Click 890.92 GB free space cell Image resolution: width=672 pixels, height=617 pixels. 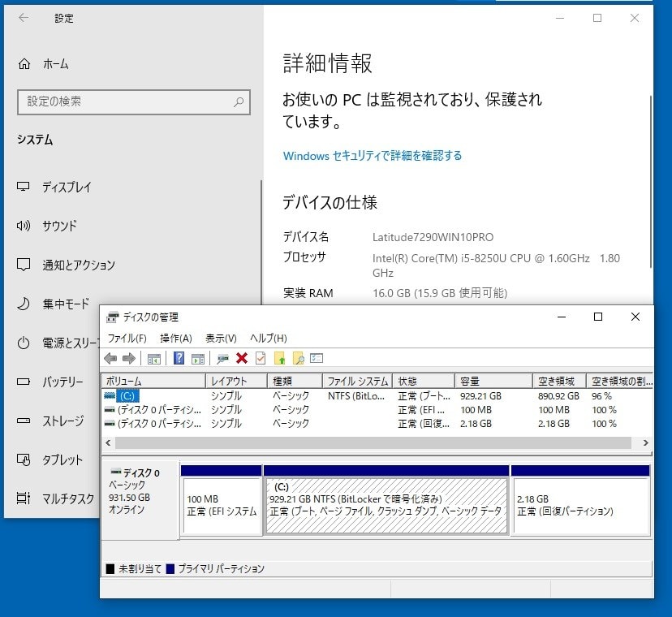tap(558, 395)
